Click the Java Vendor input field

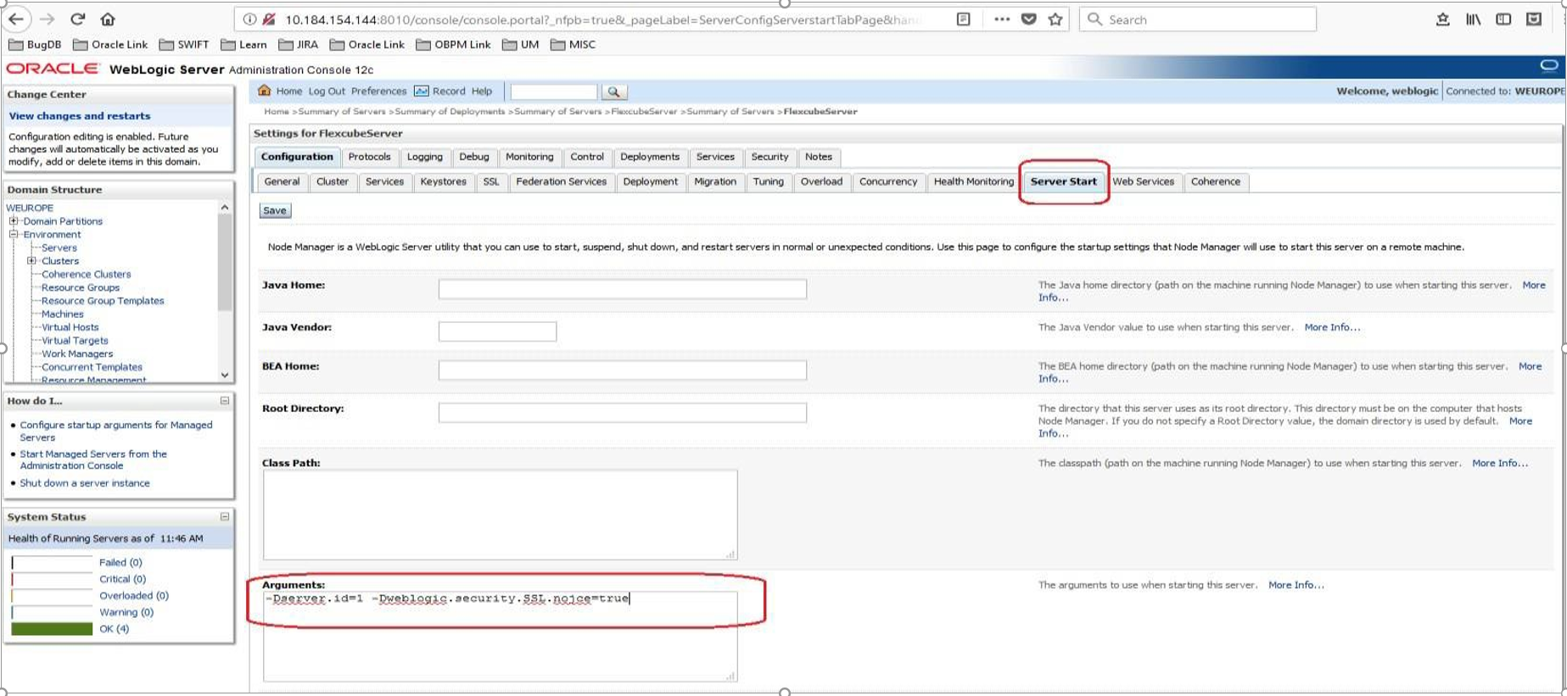point(497,331)
